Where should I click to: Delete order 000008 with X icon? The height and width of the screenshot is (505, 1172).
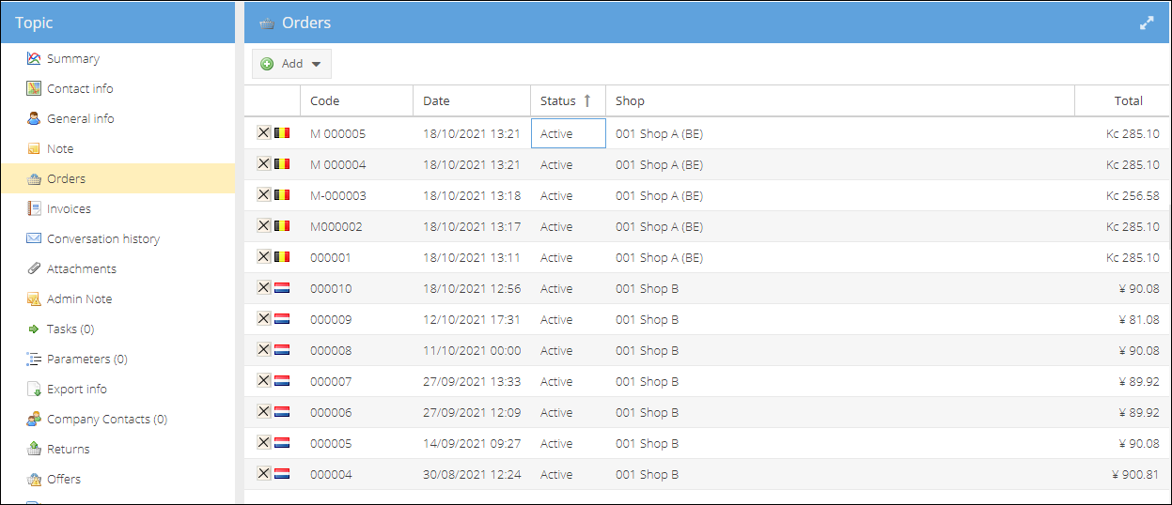pos(263,350)
